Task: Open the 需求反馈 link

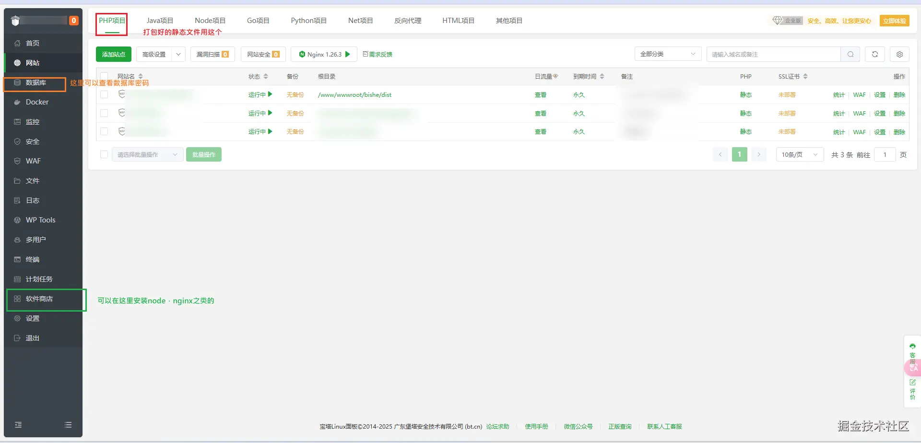Action: [x=378, y=54]
